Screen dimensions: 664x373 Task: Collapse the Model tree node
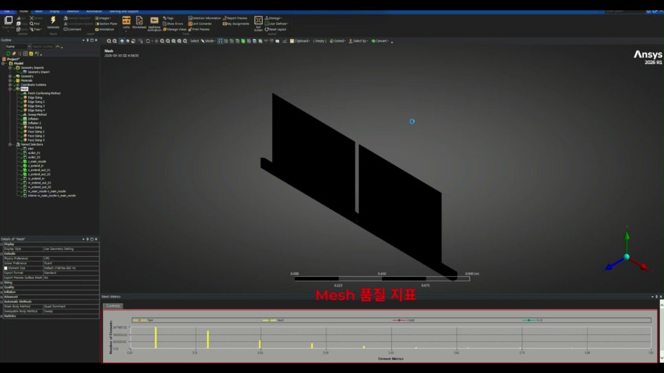point(4,63)
